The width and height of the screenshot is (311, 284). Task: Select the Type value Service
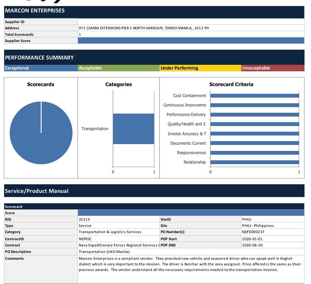click(x=85, y=226)
